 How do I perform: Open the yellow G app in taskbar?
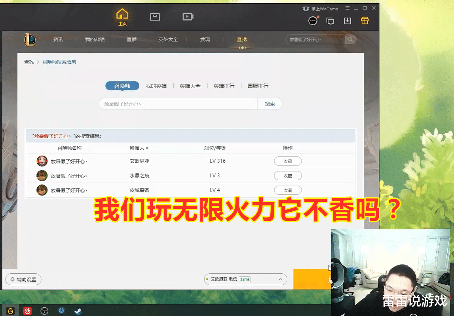pos(10,311)
